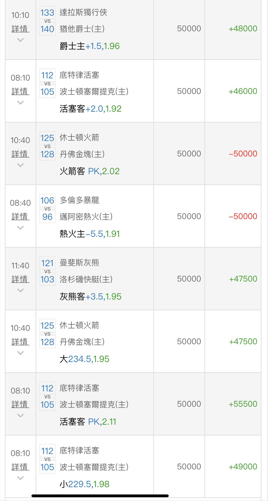Screen dimensions: 268x501
Task: Click the 121 vs 103 score box
Action: [47, 271]
